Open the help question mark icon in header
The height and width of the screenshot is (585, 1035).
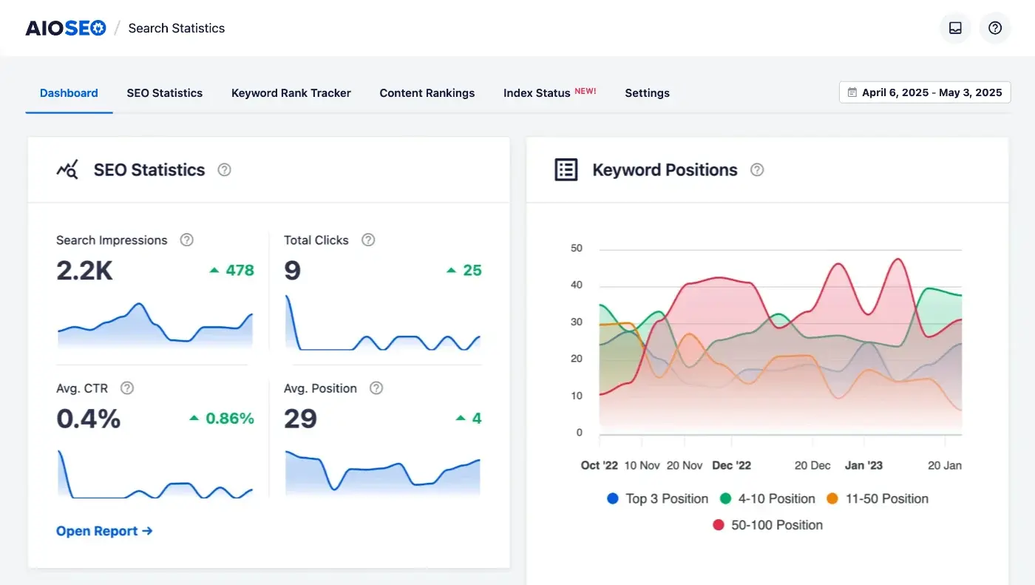pyautogui.click(x=995, y=28)
